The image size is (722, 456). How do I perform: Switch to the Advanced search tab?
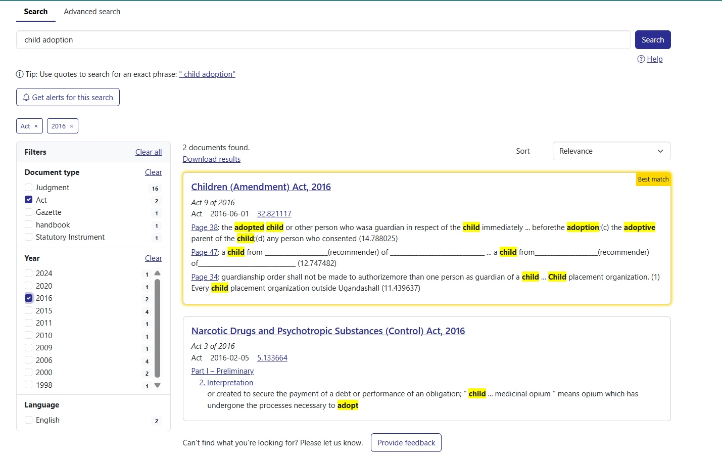pos(92,12)
